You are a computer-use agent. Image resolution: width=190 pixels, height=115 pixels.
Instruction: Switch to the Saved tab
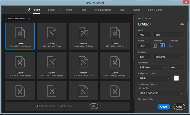(51, 10)
